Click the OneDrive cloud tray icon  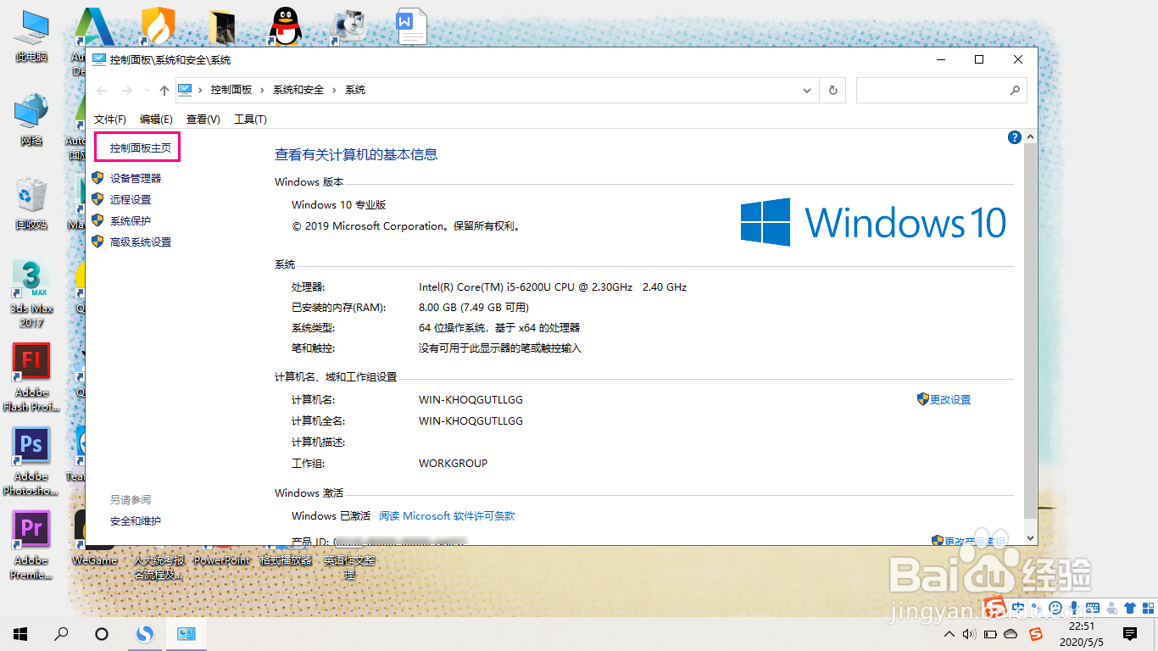click(1010, 633)
